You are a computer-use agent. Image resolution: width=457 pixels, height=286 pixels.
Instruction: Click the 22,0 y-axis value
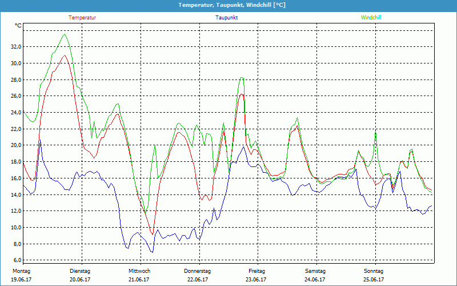15,129
